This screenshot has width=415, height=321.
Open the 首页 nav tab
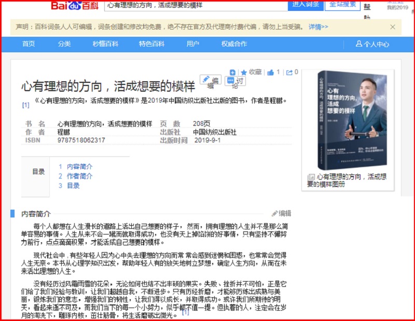tap(29, 44)
